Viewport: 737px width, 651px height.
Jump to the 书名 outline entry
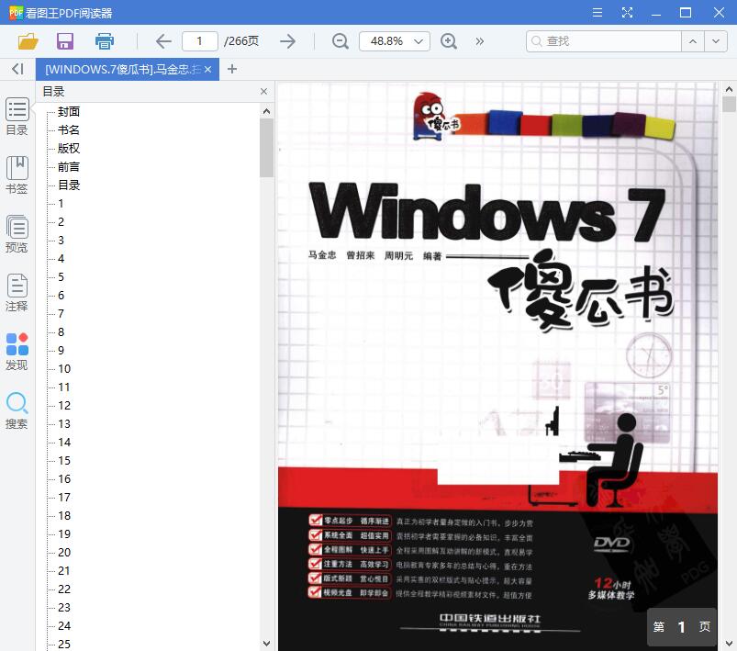[69, 129]
